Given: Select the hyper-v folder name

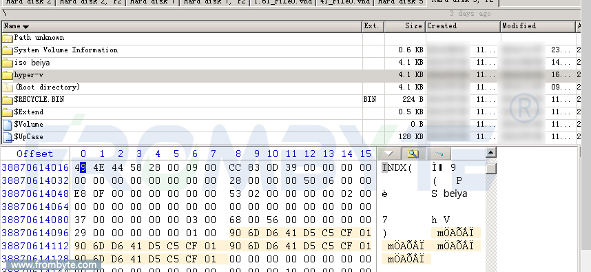Looking at the screenshot, I should 29,75.
